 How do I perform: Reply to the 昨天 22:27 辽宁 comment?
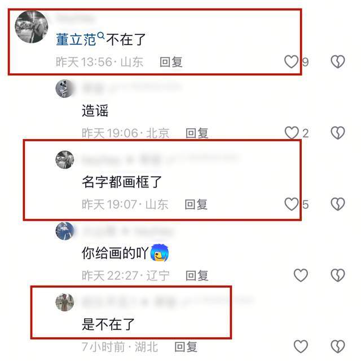[x=197, y=275]
